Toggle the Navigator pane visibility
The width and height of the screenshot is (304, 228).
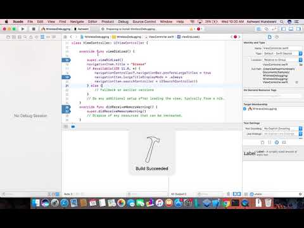pyautogui.click(x=283, y=29)
